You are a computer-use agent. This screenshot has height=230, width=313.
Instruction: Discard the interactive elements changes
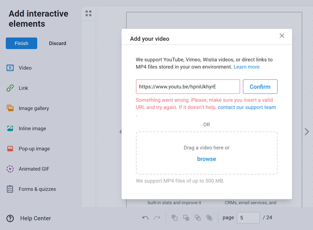[x=58, y=43]
